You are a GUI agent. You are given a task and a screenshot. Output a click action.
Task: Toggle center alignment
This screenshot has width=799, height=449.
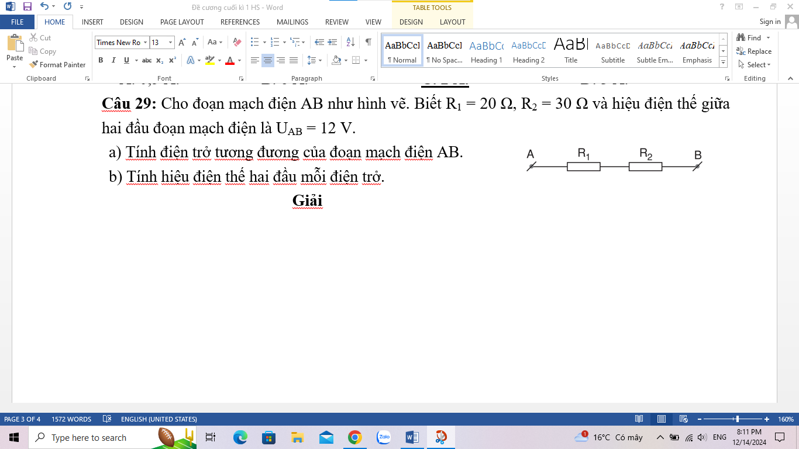(x=268, y=60)
